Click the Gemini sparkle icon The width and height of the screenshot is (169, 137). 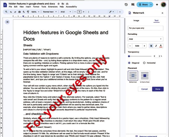point(157,4)
